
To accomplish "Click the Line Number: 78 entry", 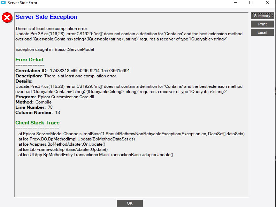I will coord(34,107).
